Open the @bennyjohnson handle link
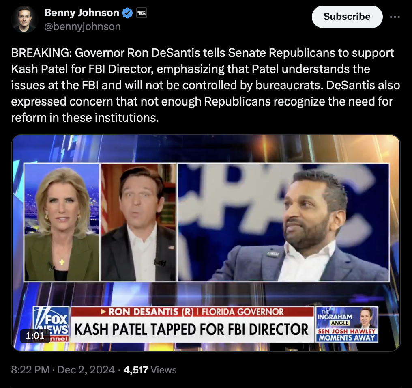This screenshot has height=388, width=412. 82,26
